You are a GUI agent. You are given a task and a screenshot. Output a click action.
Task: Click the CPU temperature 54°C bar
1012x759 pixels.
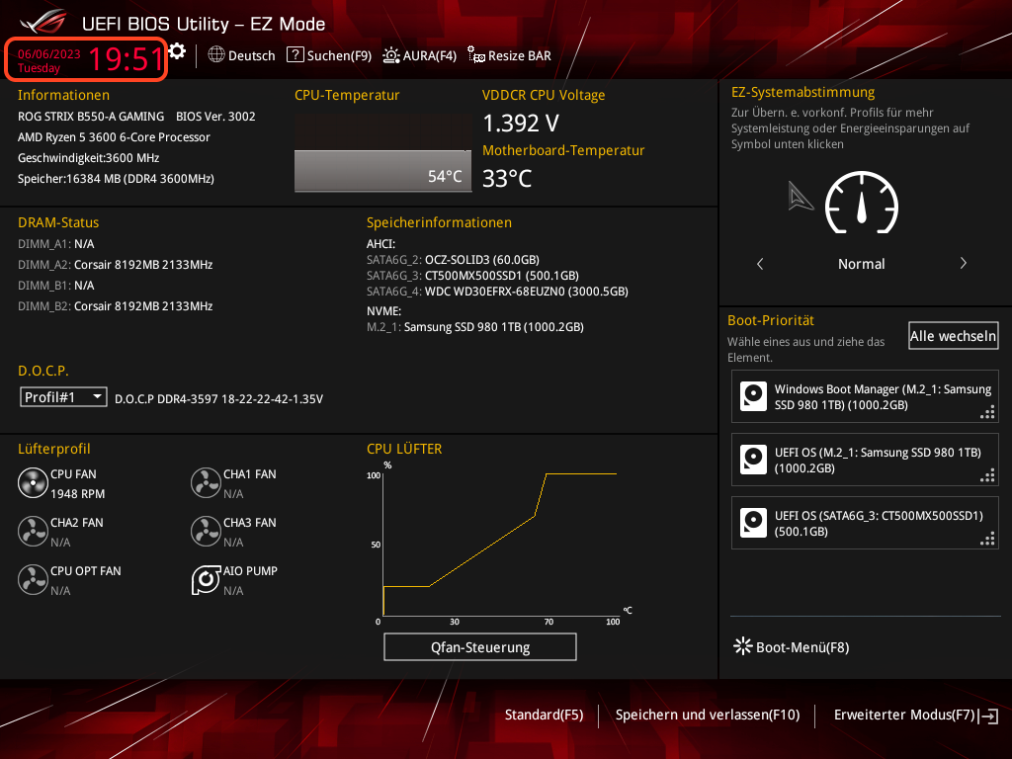pyautogui.click(x=382, y=170)
